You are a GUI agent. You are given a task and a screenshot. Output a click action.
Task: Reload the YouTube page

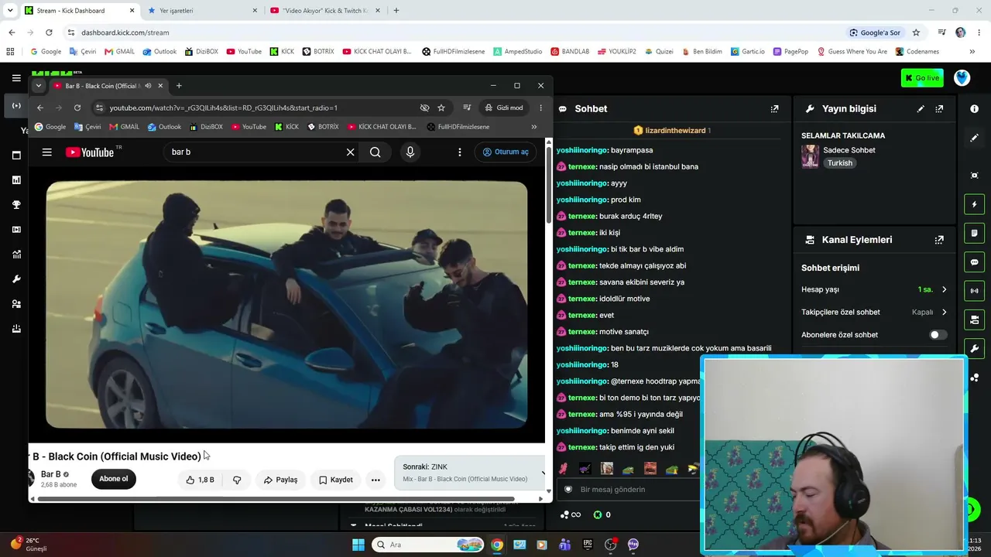point(77,108)
